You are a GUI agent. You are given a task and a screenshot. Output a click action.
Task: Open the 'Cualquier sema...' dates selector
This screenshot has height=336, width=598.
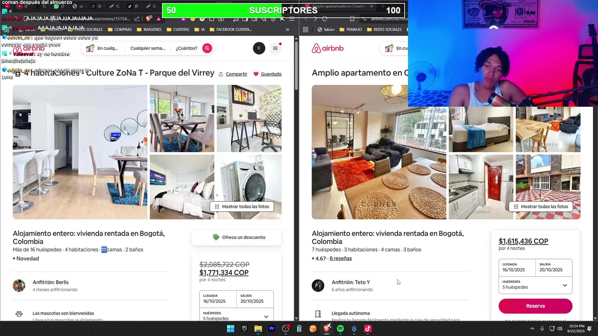(148, 48)
